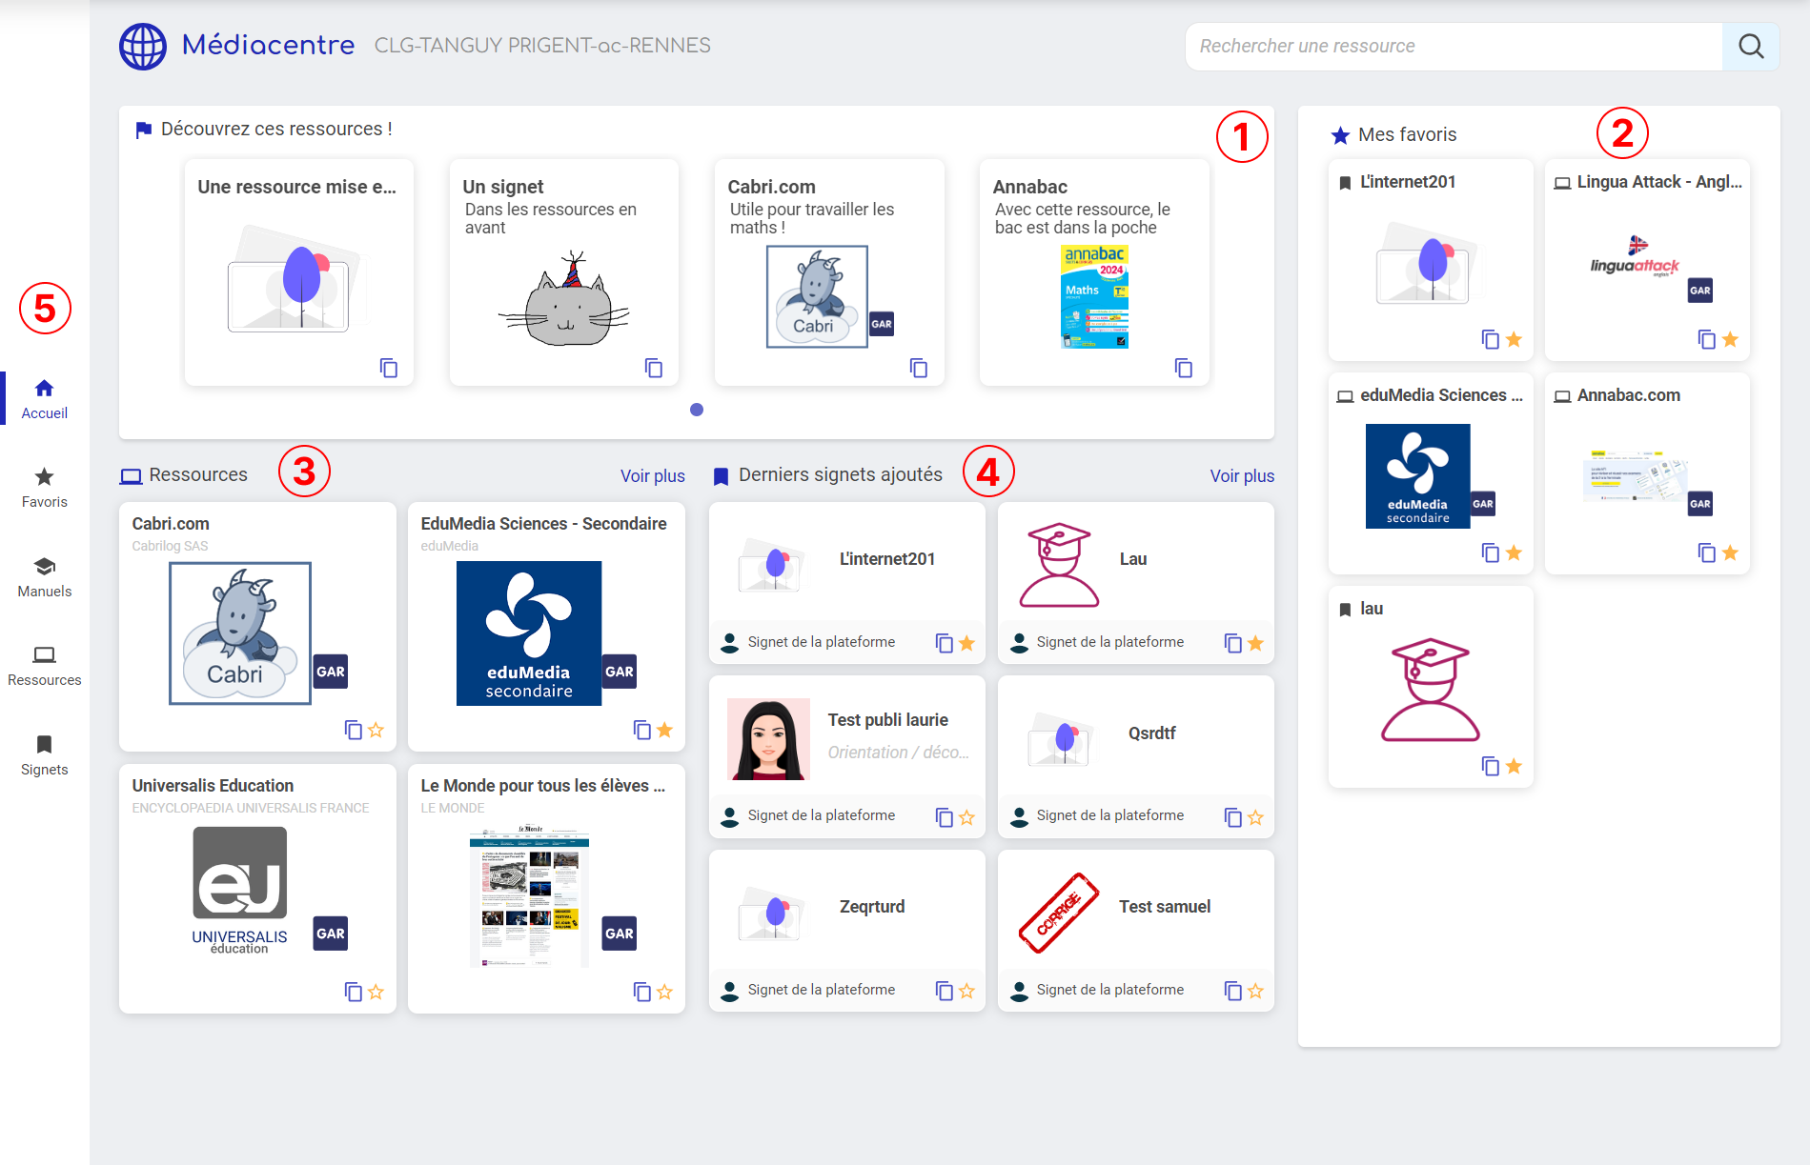Copy link of Lau signet
The image size is (1810, 1165).
1233,643
